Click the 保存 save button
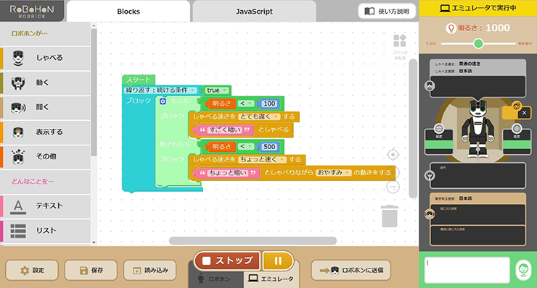The width and height of the screenshot is (537, 288). click(x=91, y=270)
